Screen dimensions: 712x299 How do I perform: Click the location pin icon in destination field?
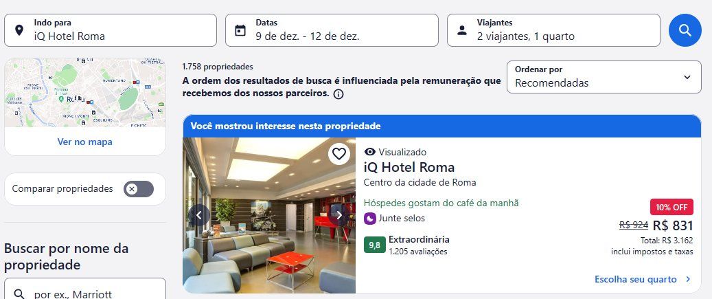point(19,30)
